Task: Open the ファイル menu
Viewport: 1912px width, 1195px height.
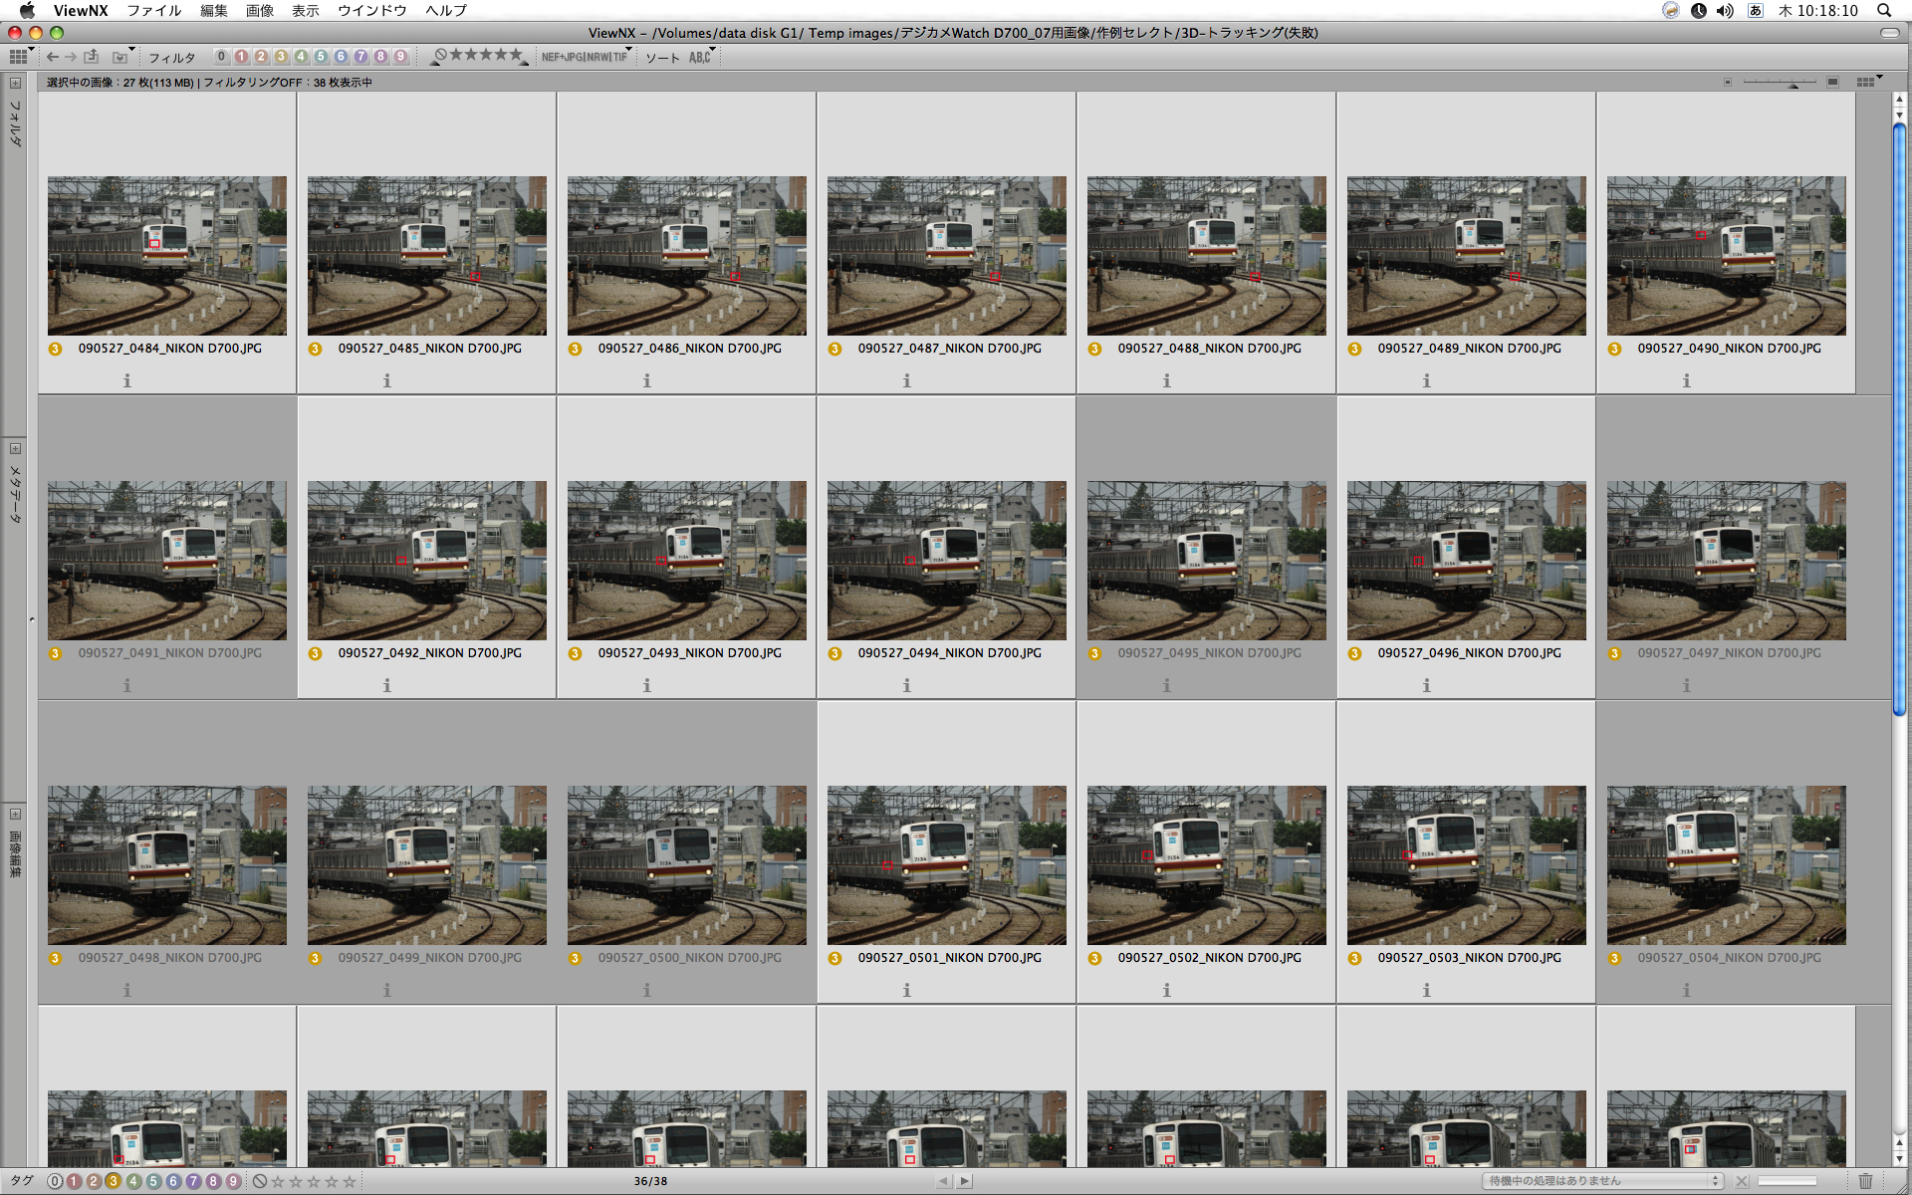Action: point(154,10)
